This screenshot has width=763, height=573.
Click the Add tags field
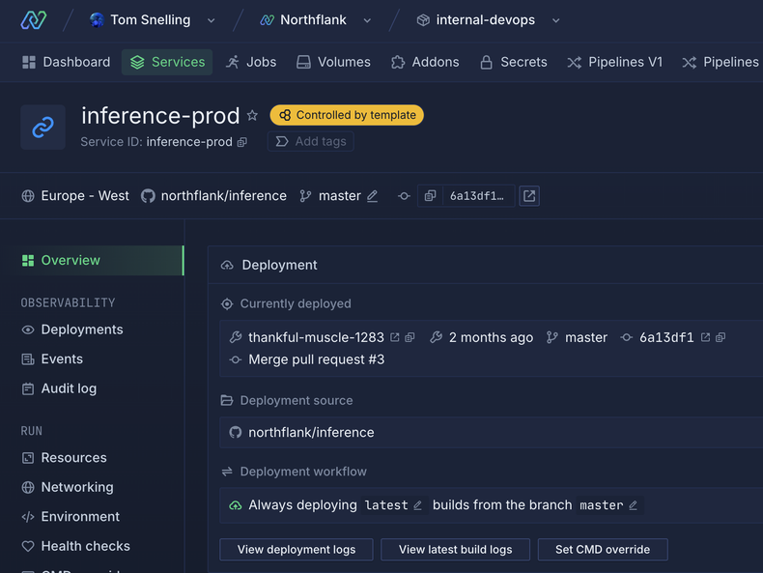pos(311,141)
